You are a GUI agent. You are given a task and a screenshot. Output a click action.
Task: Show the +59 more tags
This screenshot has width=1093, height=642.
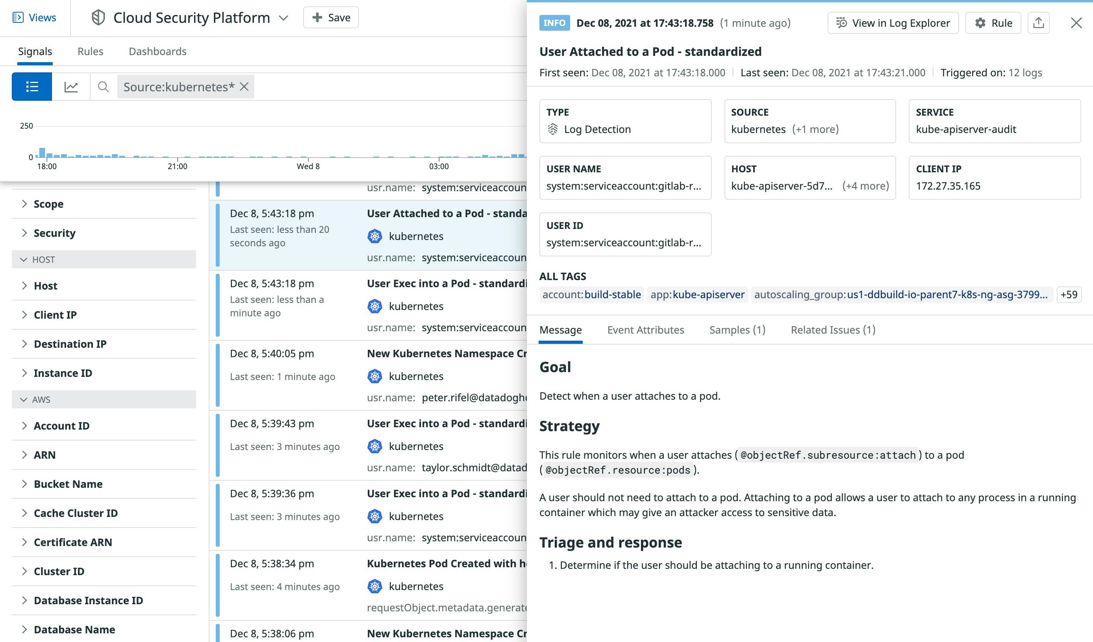click(1069, 295)
